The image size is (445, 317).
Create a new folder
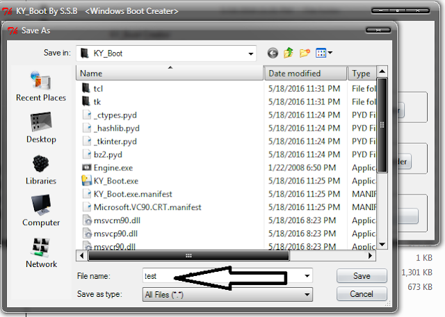(x=305, y=53)
